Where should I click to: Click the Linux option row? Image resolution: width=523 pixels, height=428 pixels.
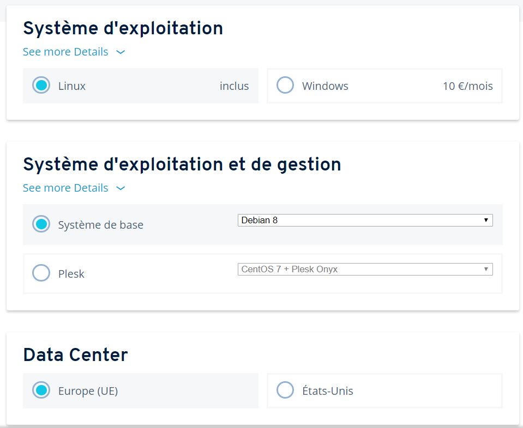[140, 85]
